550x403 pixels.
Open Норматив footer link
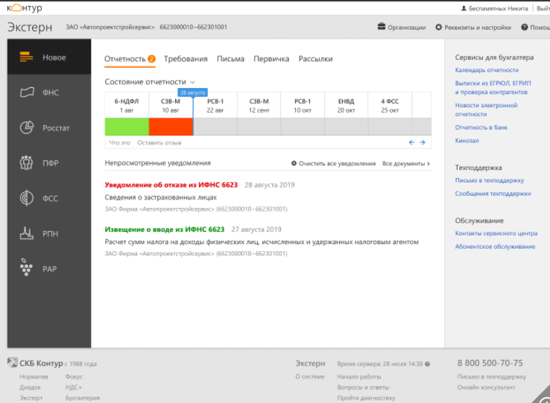point(34,377)
